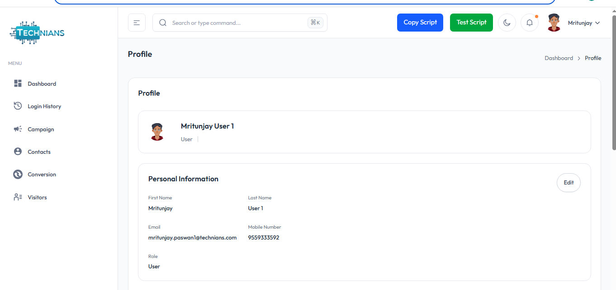Click the Contacts person icon
This screenshot has height=290, width=616.
(18, 152)
